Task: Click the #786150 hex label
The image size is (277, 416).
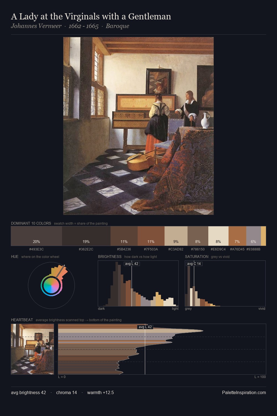Action: click(x=198, y=249)
